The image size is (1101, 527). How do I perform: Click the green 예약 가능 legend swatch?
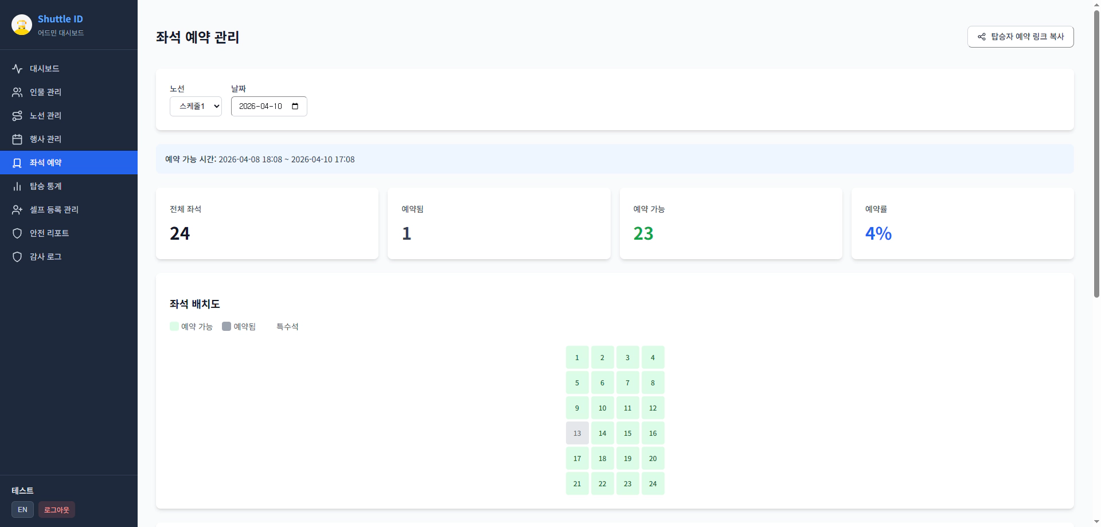point(174,326)
